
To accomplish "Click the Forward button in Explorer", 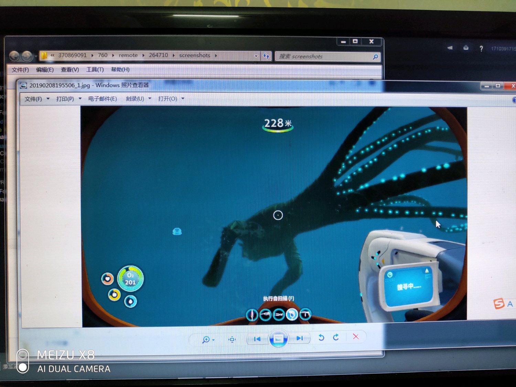I will pyautogui.click(x=27, y=56).
